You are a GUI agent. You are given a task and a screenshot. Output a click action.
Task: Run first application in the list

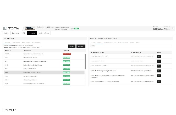click(159, 56)
